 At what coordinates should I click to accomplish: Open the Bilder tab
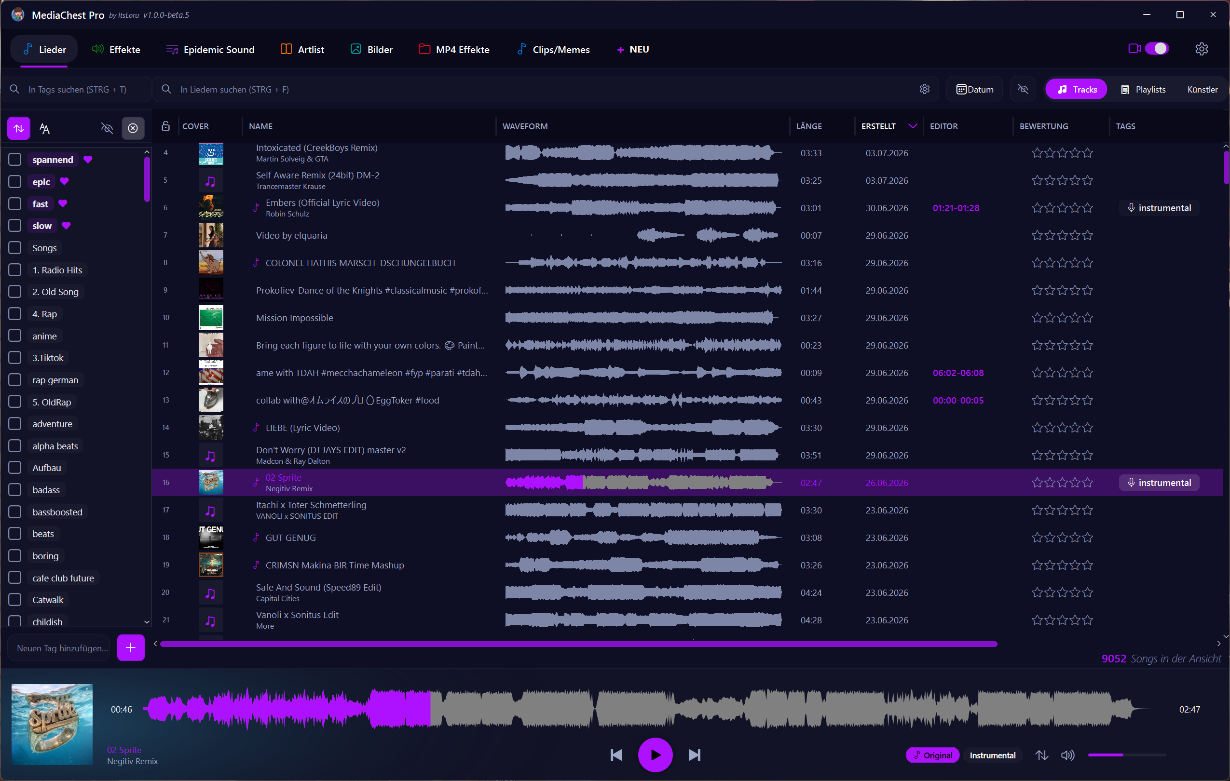tap(371, 50)
